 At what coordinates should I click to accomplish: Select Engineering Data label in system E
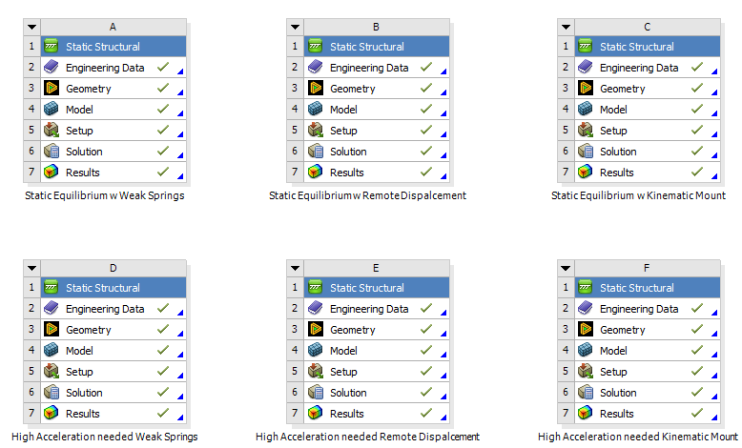[369, 309]
